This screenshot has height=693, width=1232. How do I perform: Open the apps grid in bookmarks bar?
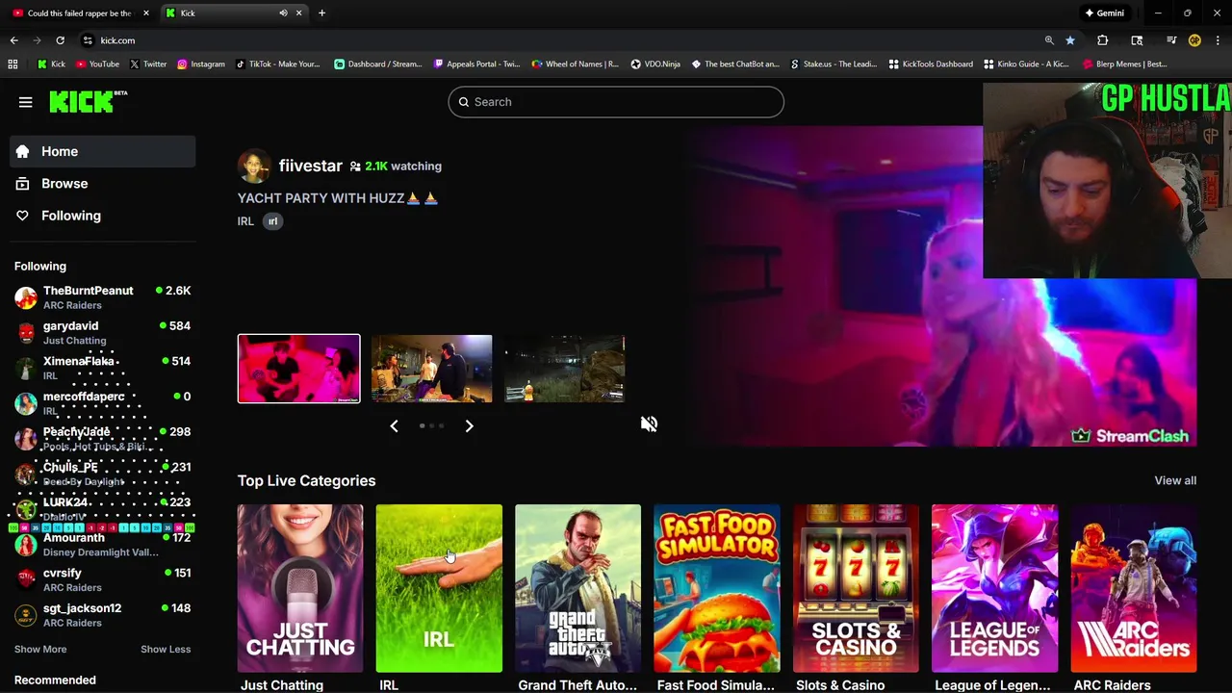(13, 64)
